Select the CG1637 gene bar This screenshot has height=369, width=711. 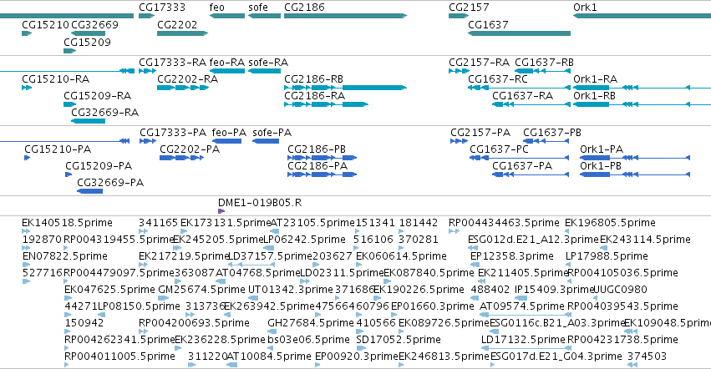tap(519, 33)
